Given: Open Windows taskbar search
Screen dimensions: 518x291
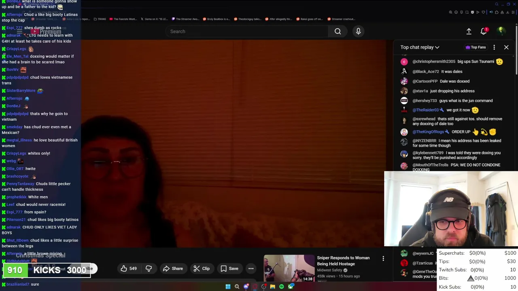Looking at the screenshot, I should pos(237,287).
